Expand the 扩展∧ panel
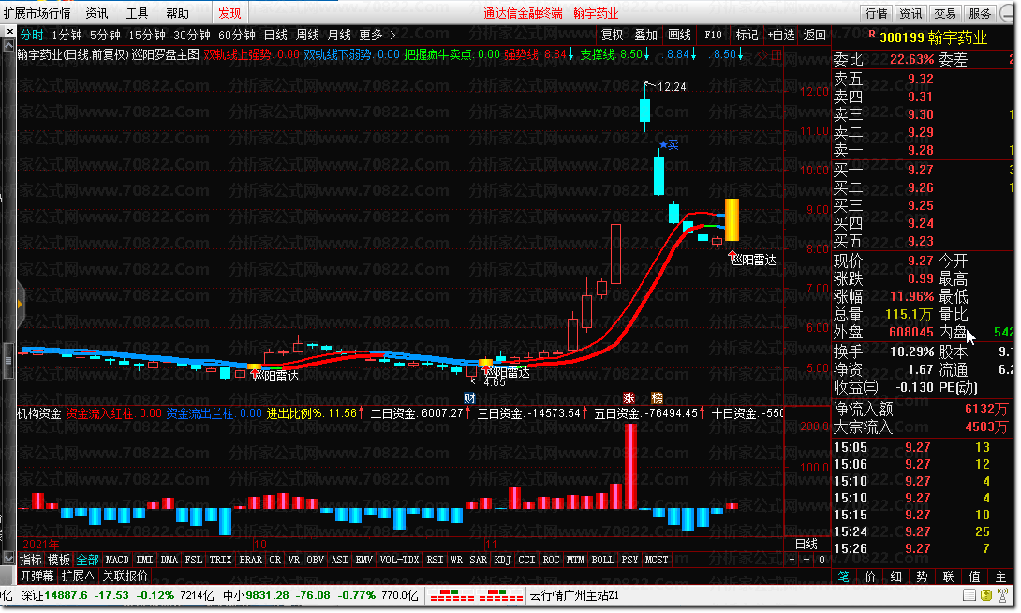 click(x=77, y=576)
